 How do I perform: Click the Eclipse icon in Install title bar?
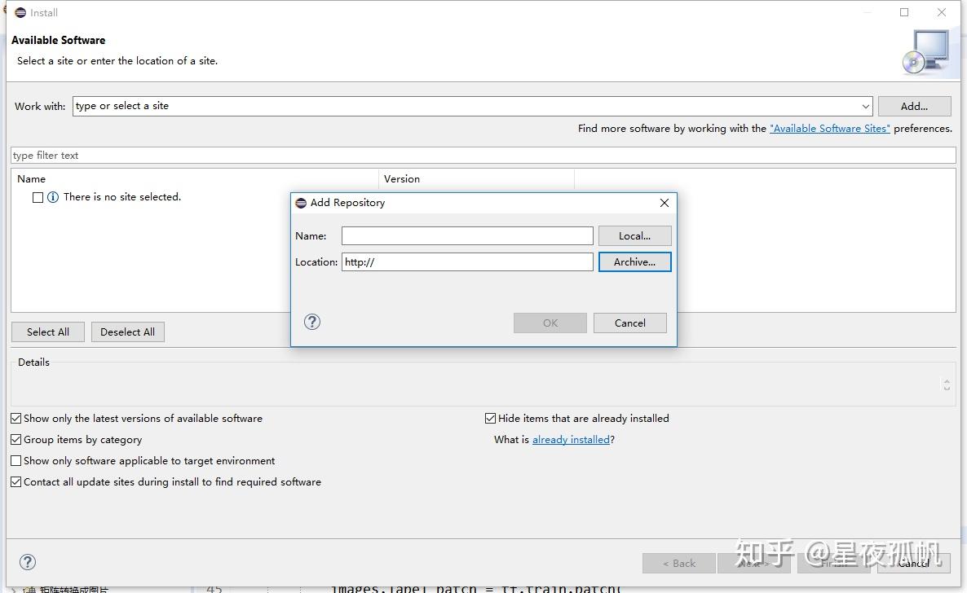(20, 12)
